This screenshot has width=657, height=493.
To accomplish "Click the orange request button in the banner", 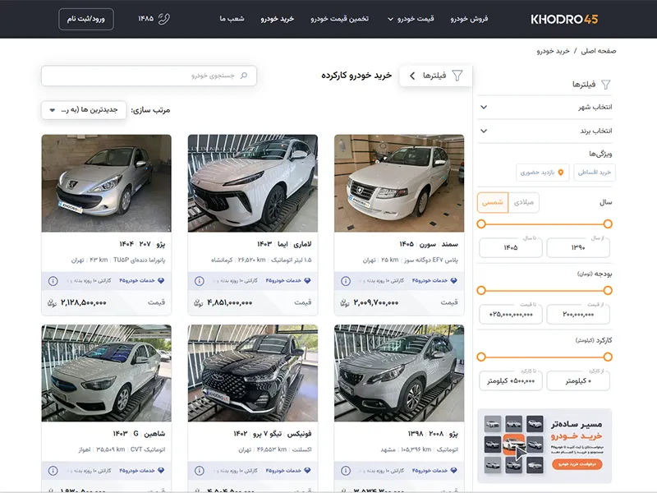I will pos(577,464).
